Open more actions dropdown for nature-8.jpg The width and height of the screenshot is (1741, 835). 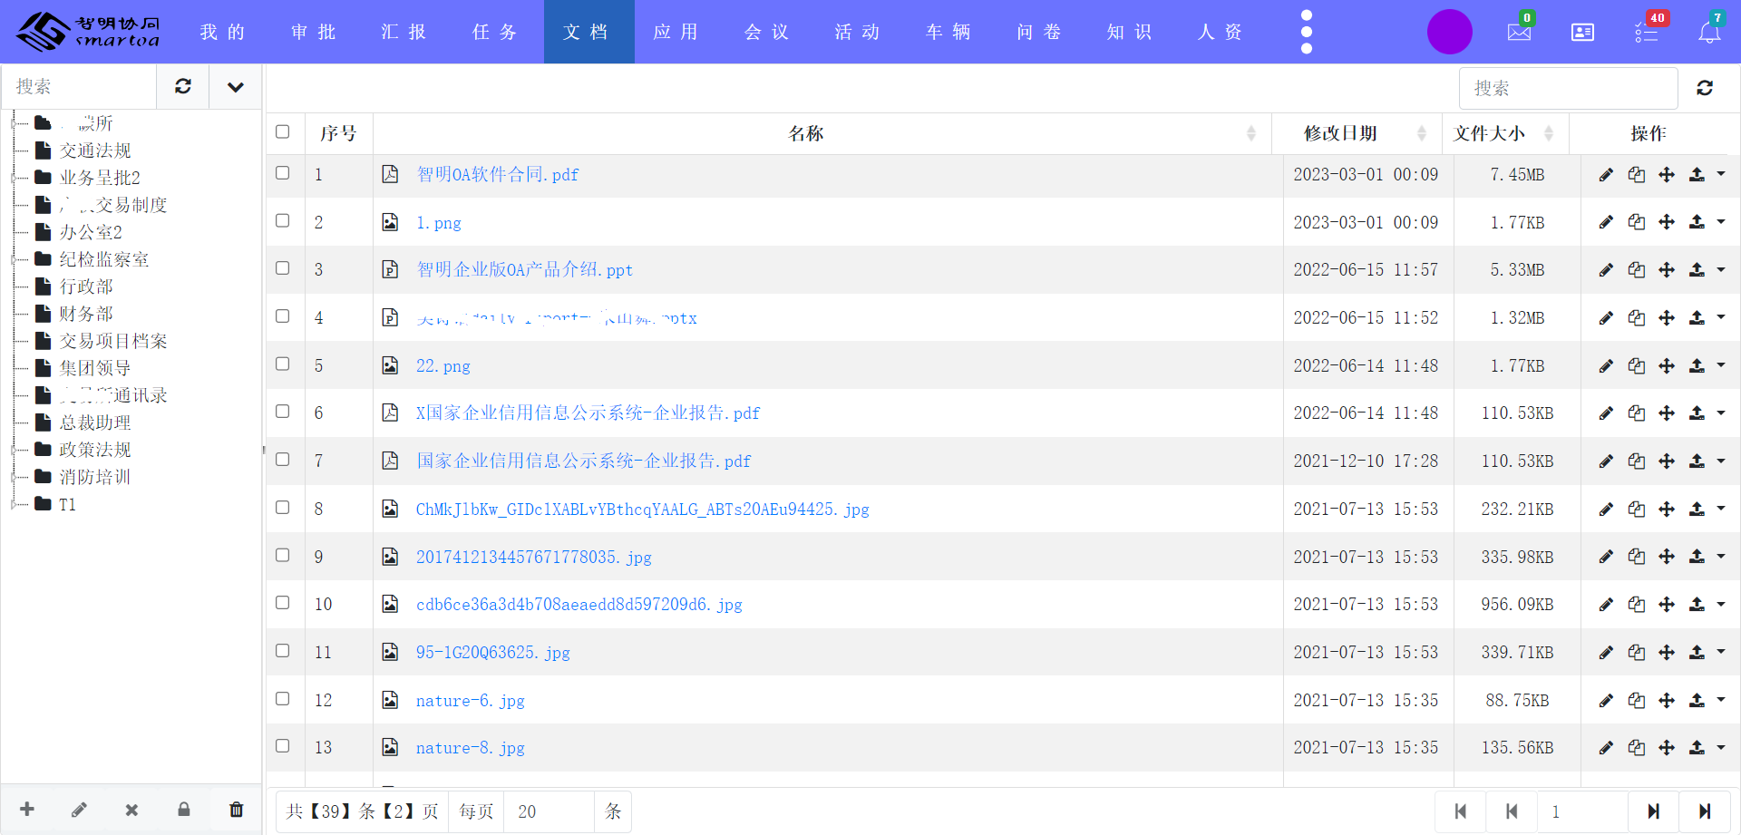click(x=1721, y=748)
